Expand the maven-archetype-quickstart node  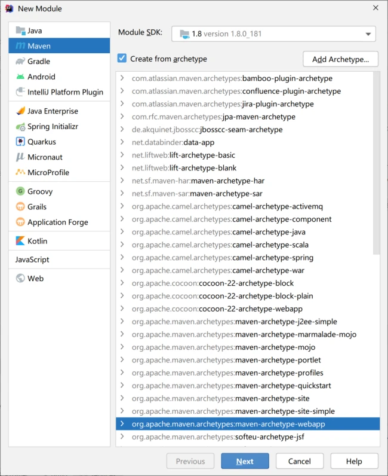click(x=122, y=386)
